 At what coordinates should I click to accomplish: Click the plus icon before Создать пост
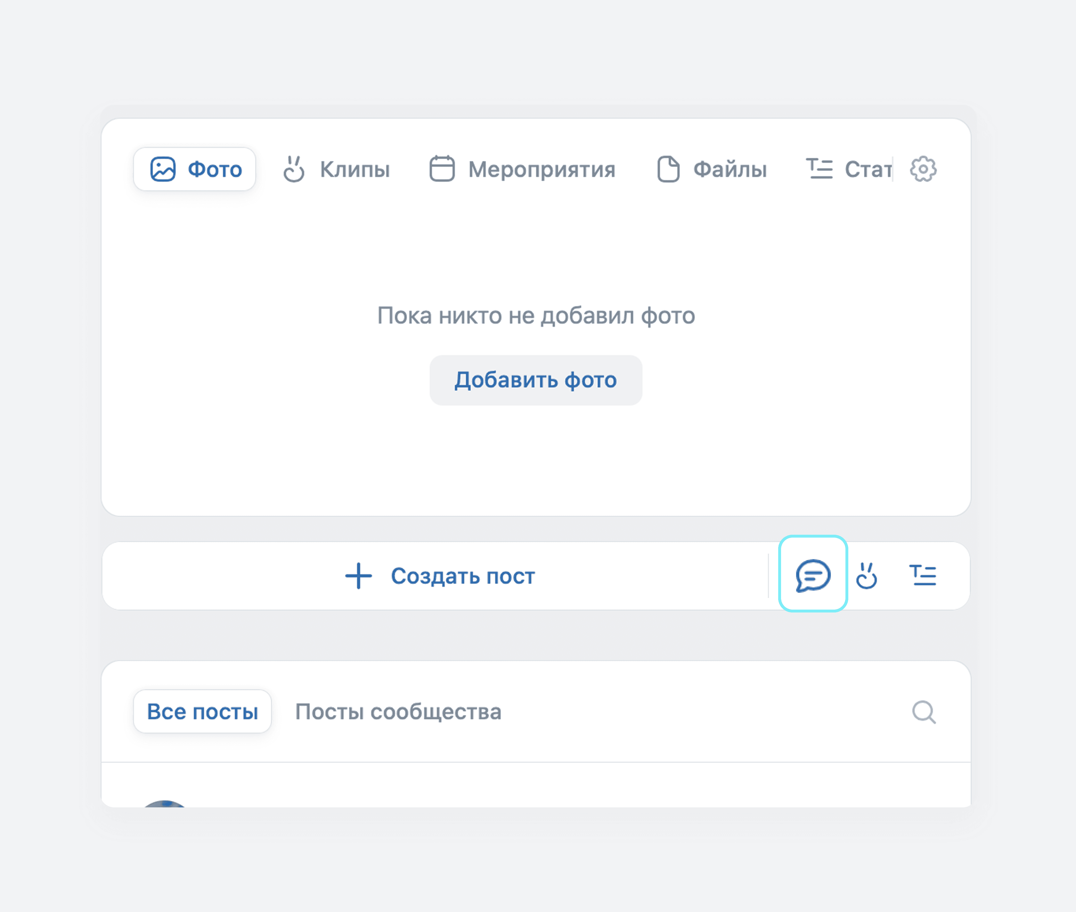point(358,576)
